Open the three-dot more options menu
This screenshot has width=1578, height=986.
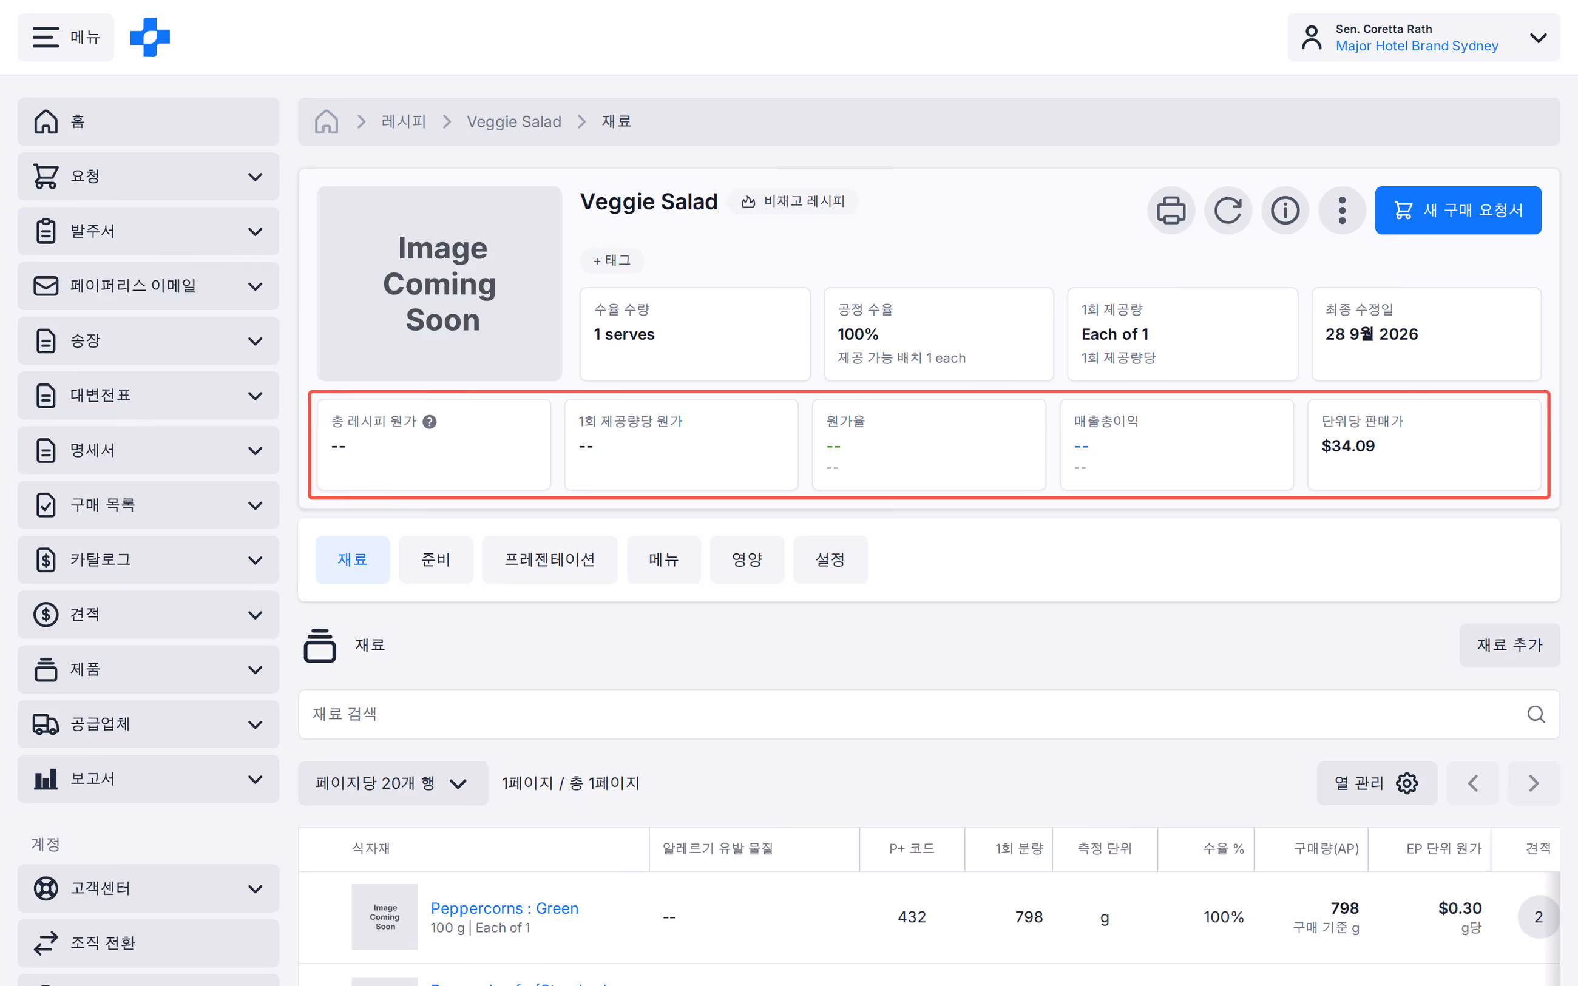pyautogui.click(x=1342, y=210)
